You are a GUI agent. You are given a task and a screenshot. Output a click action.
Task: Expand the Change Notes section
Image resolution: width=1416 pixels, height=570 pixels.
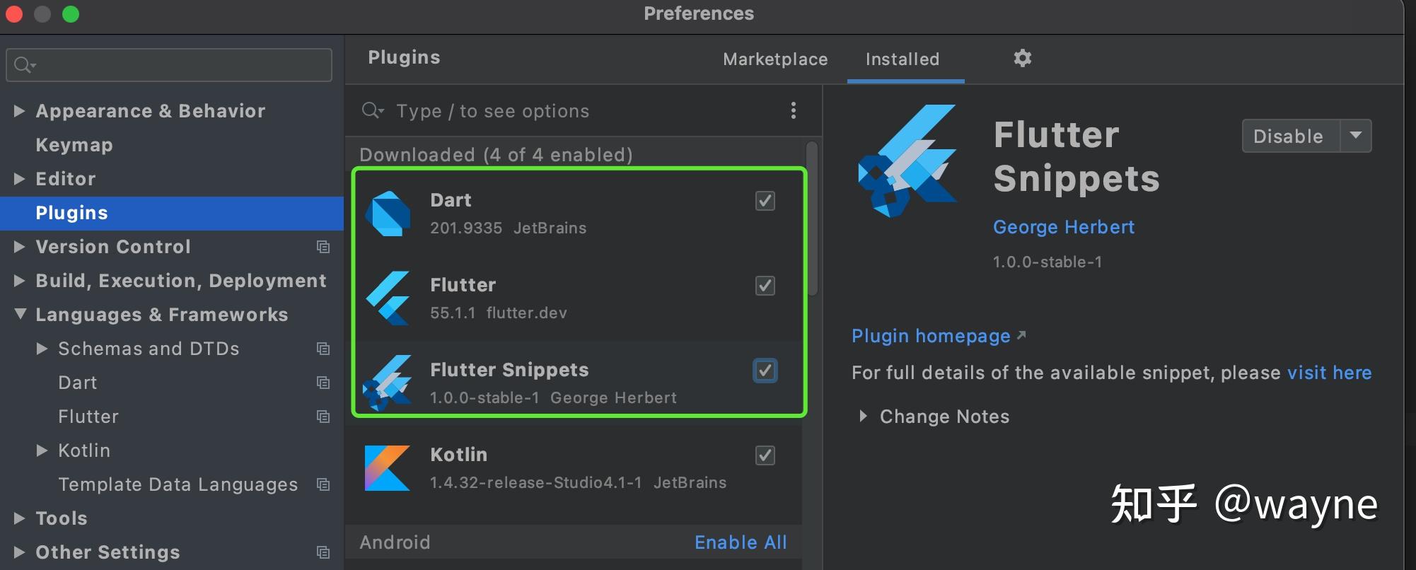pos(863,417)
